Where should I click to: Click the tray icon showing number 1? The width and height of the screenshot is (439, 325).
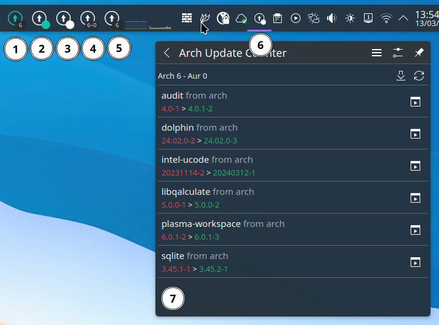pyautogui.click(x=368, y=19)
